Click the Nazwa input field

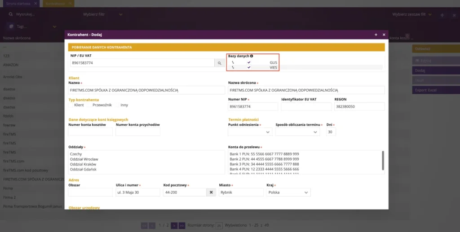[x=146, y=90]
